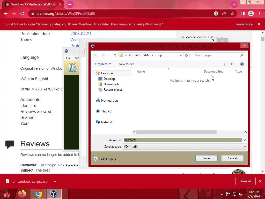The height and width of the screenshot is (199, 265).
Task: Click network tray icon
Action: 234,194
